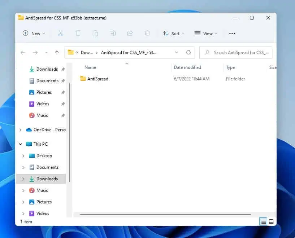The height and width of the screenshot is (238, 295).
Task: Click the Rename icon in toolbar
Action: (113, 34)
